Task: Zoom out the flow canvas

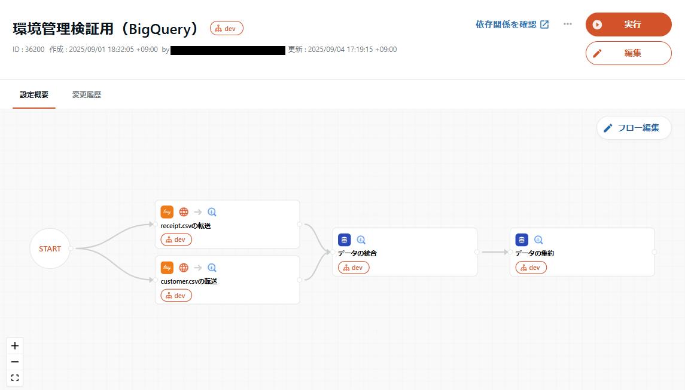Action: pos(15,362)
